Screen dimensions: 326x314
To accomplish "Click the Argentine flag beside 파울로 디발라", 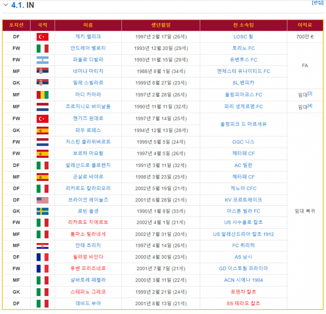I will coord(43,60).
